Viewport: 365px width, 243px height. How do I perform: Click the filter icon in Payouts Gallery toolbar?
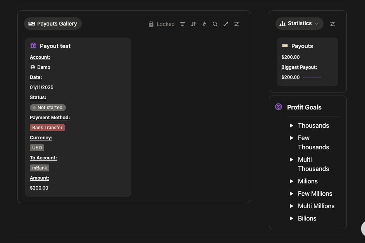pyautogui.click(x=182, y=24)
